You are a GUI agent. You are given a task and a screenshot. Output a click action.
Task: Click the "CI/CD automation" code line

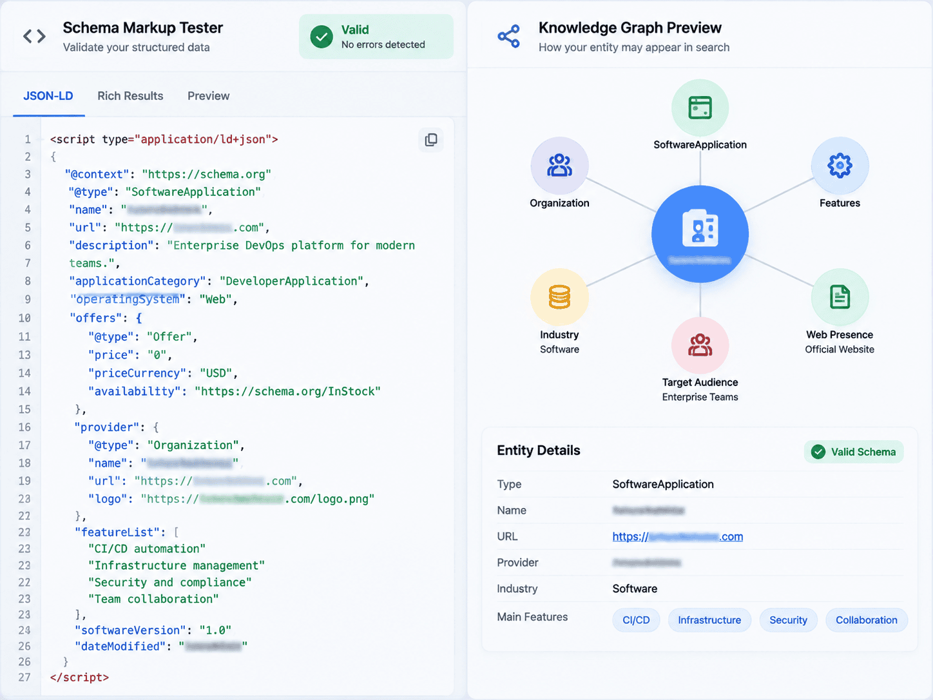(x=147, y=549)
